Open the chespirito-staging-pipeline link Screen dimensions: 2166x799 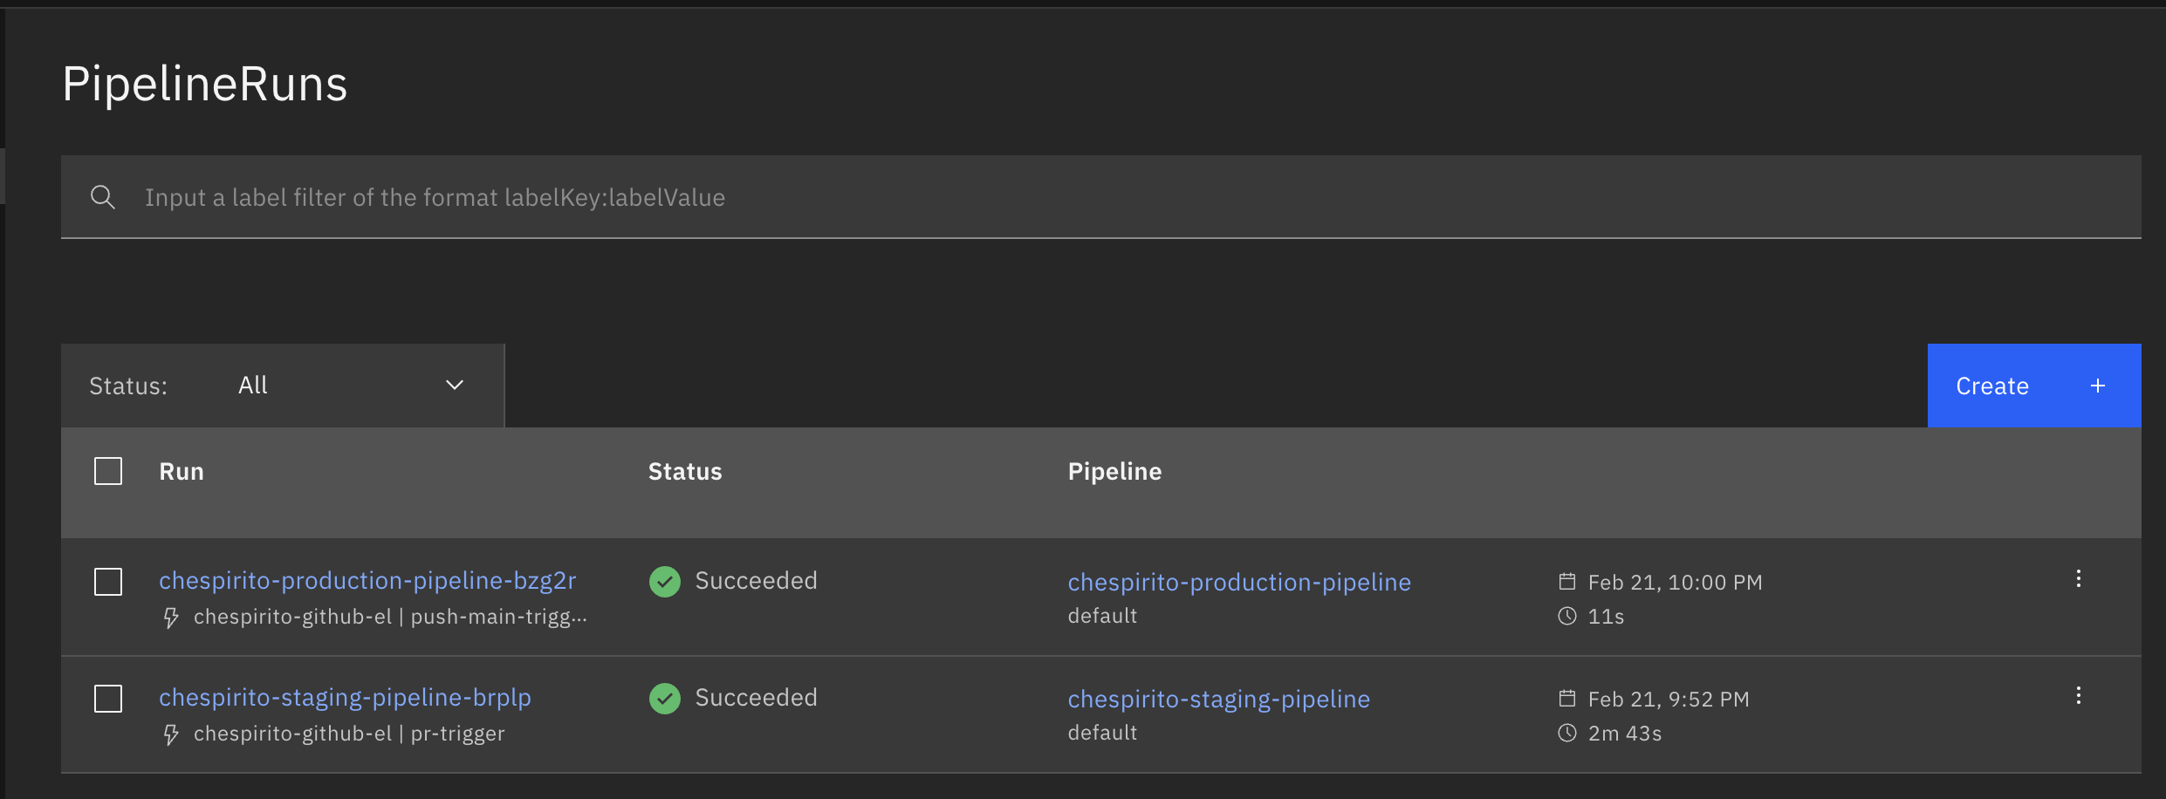(x=1218, y=700)
